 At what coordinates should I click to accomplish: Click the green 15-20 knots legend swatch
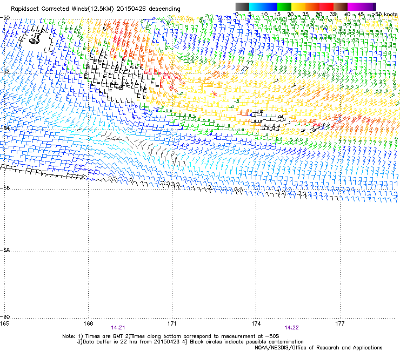click(284, 6)
